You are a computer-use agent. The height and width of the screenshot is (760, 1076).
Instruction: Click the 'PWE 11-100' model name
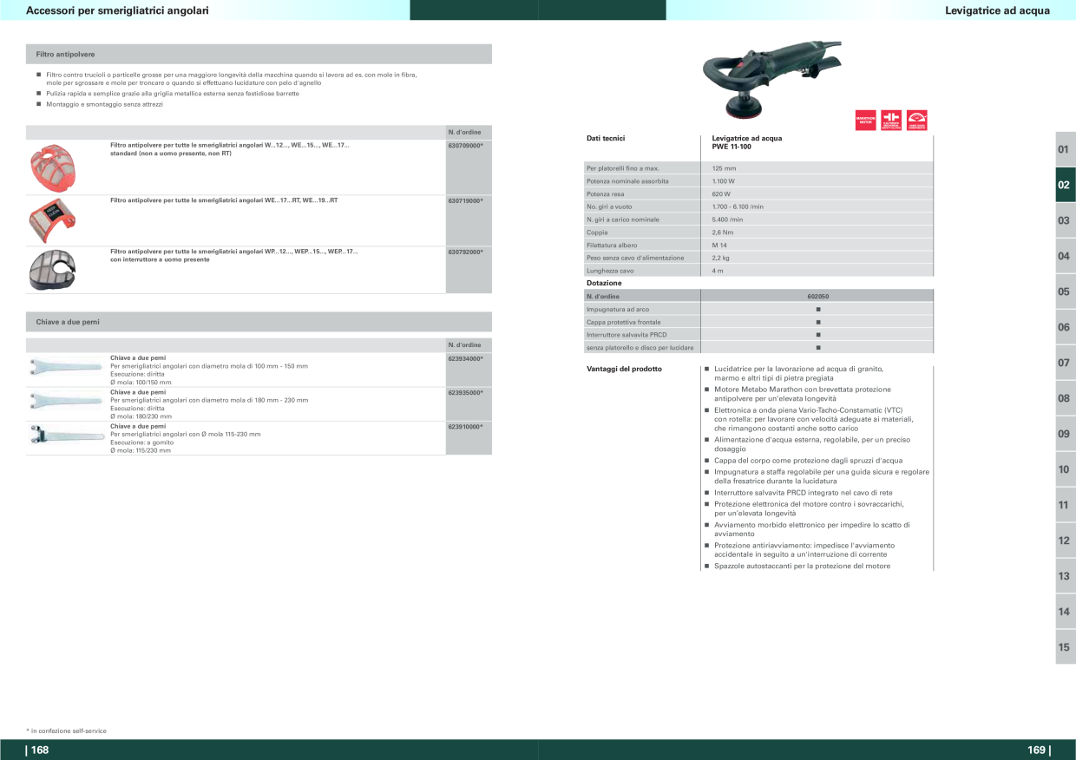[732, 147]
